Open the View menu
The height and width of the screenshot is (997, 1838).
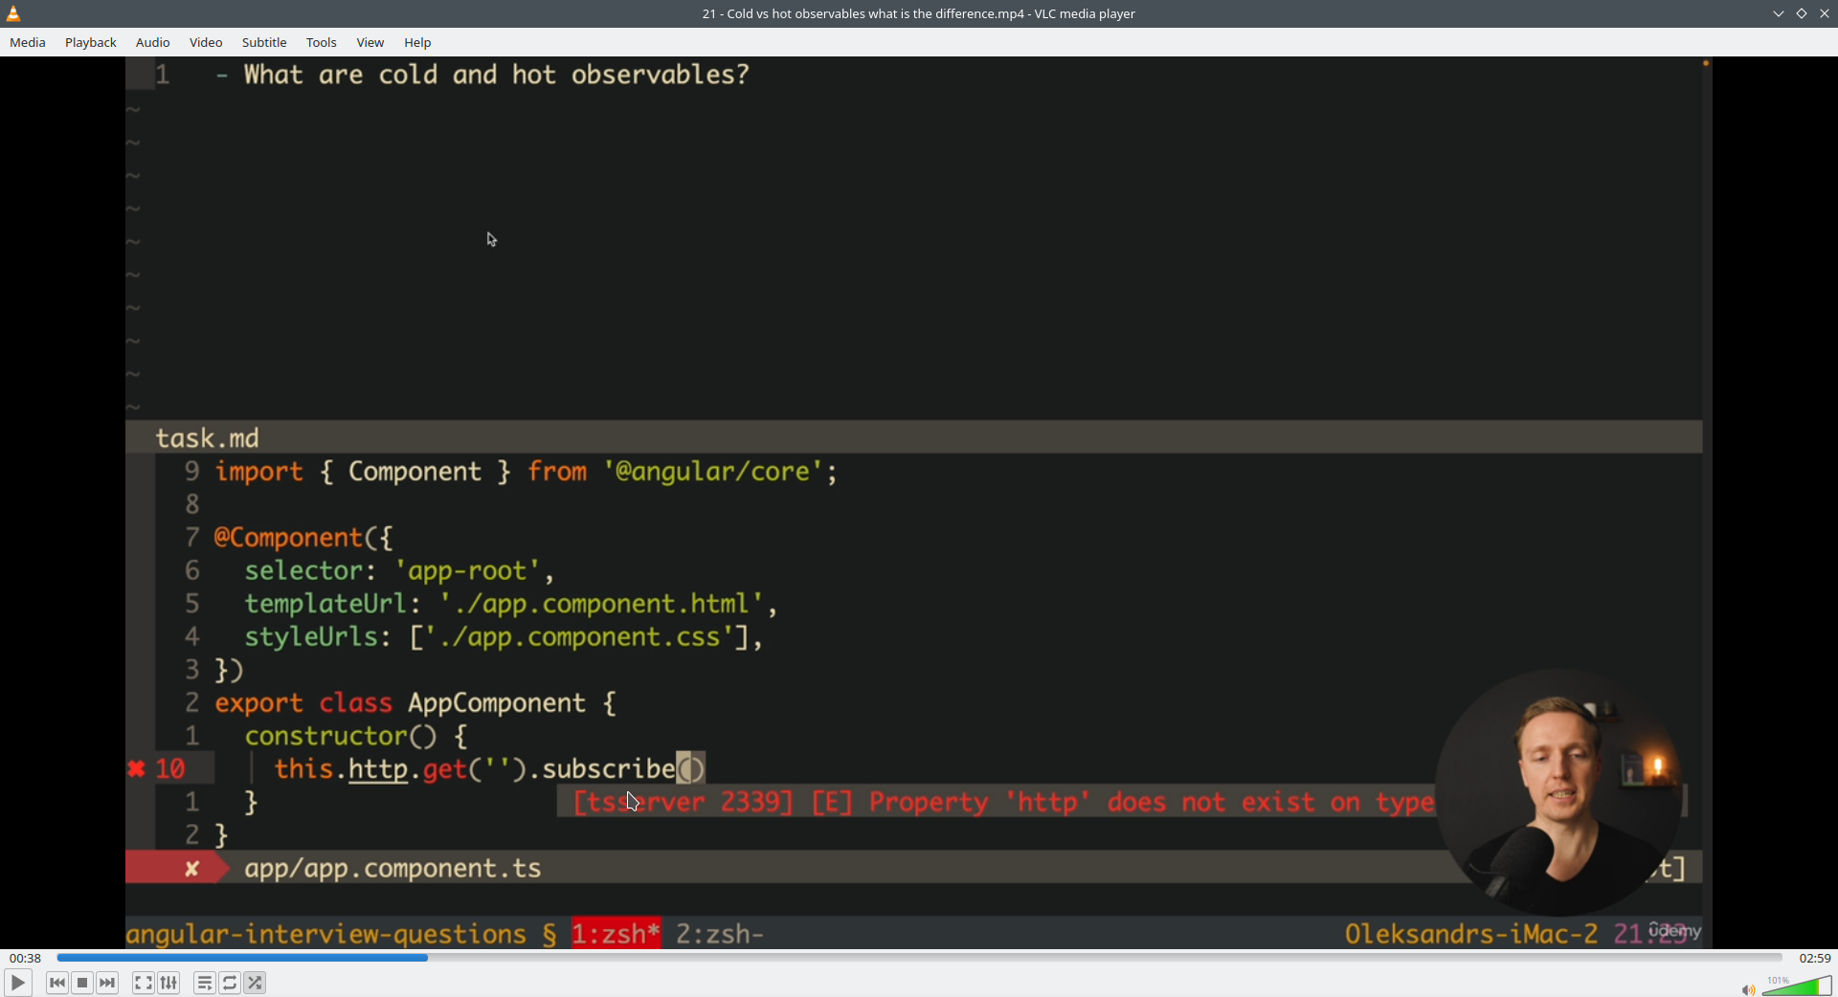point(370,42)
